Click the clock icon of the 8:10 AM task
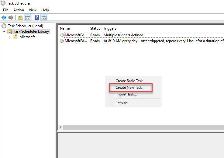Viewport: 224px width, 158px height. click(62, 41)
